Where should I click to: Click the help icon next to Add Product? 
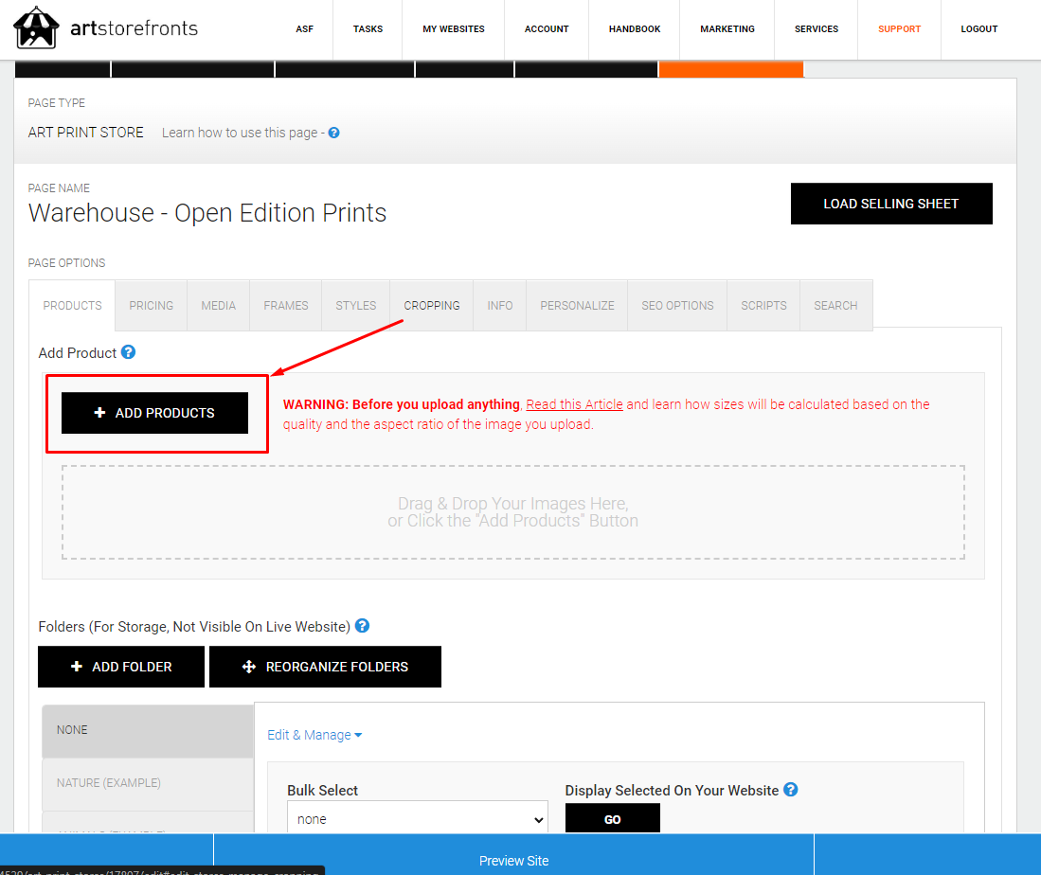click(128, 352)
